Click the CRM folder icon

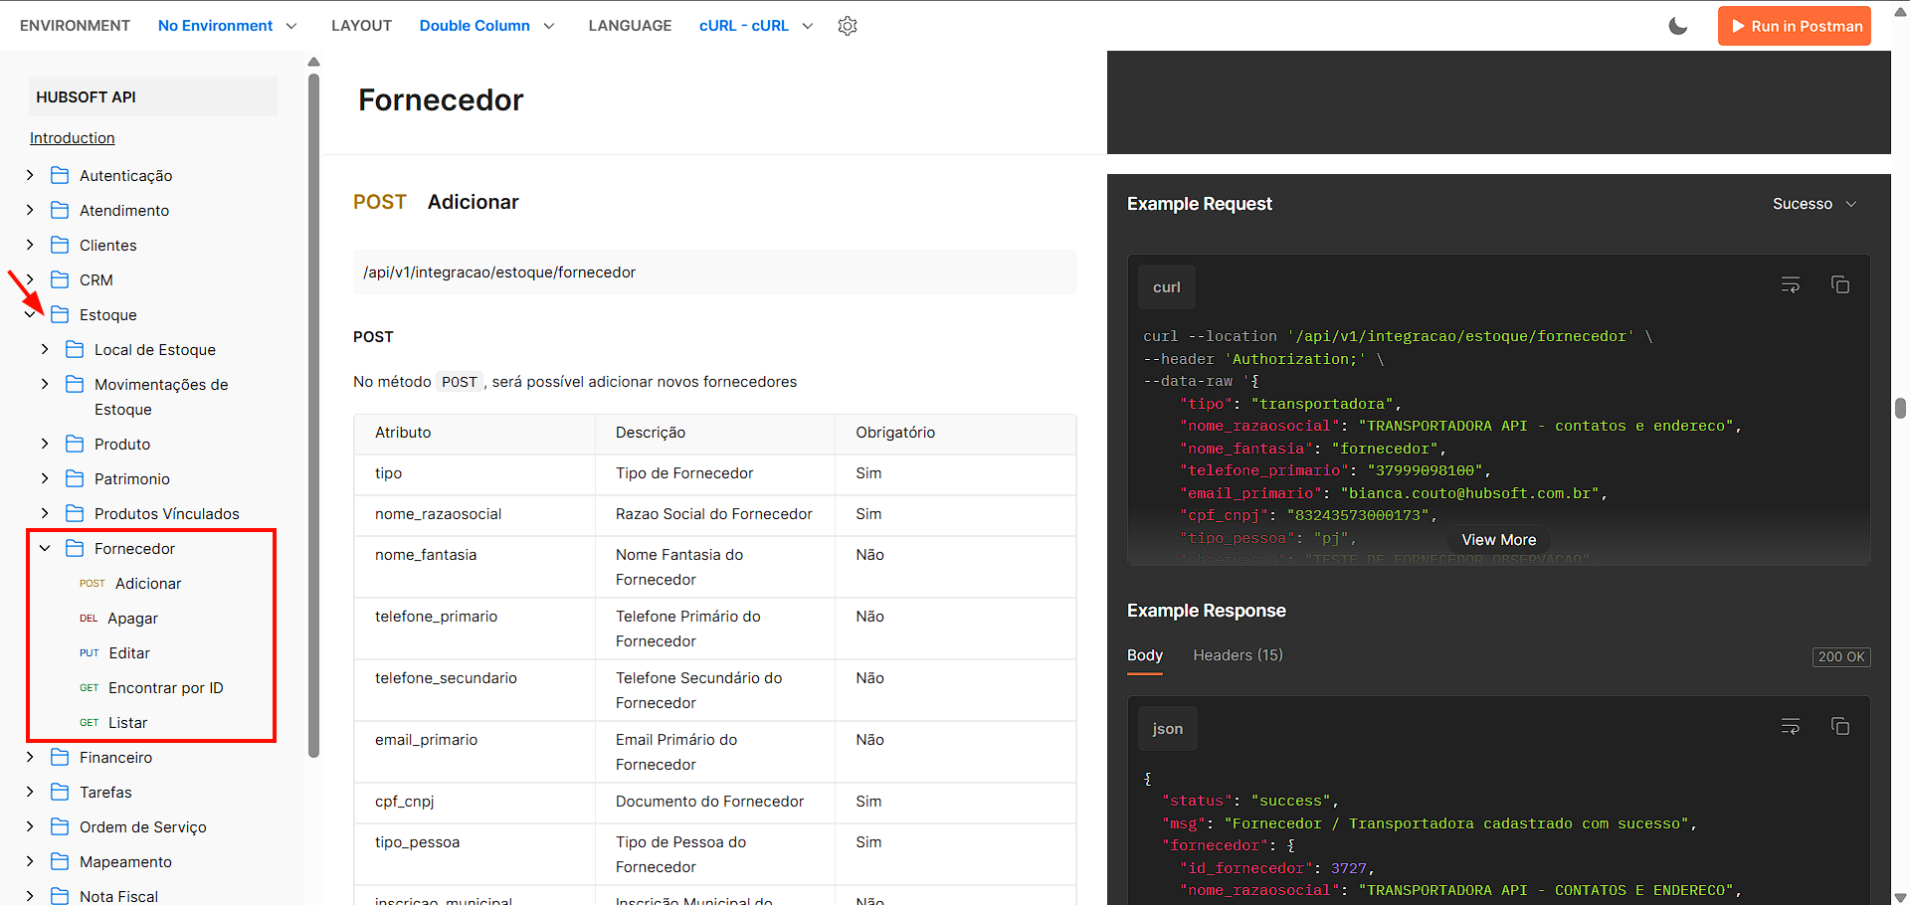(60, 279)
